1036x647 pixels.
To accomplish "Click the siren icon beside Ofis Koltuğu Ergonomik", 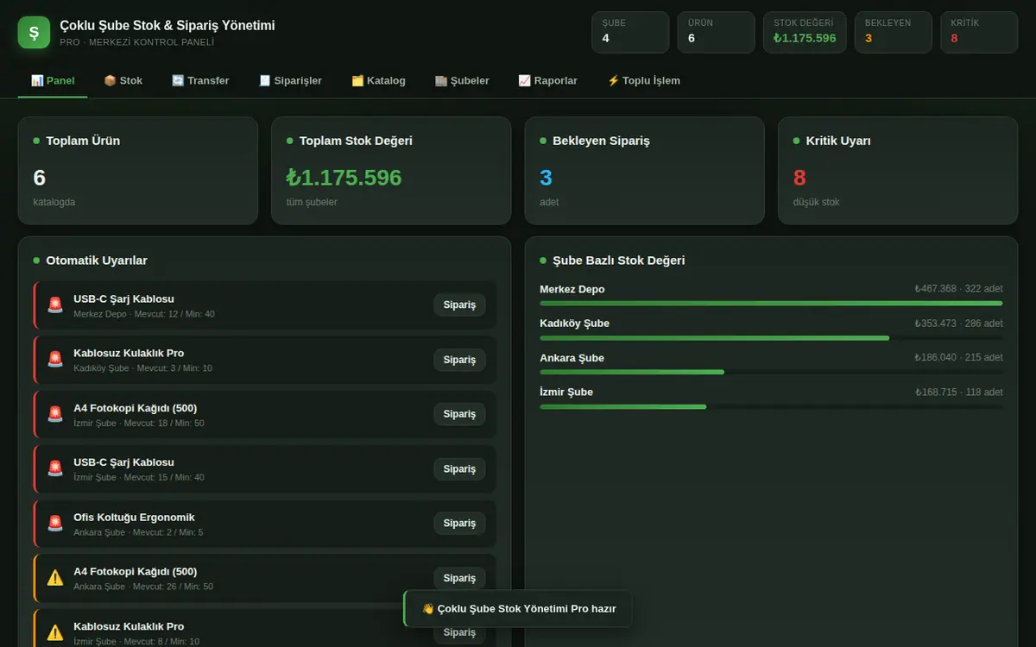I will (x=55, y=524).
